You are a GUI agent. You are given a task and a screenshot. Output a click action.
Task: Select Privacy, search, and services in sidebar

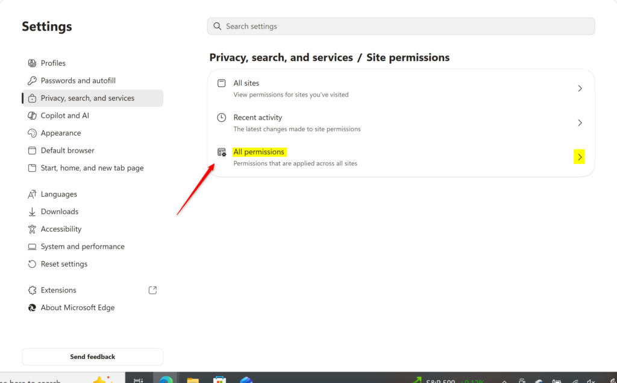tap(92, 98)
